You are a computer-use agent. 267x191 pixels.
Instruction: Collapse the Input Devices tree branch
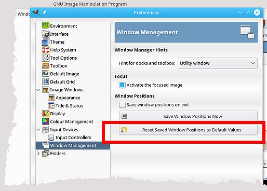click(x=38, y=130)
